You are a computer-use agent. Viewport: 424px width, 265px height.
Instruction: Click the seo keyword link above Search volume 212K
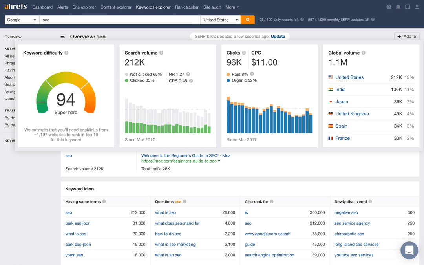[x=69, y=155]
